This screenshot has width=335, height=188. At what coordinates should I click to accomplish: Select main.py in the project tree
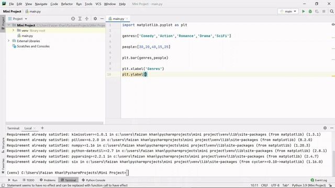tap(27, 36)
